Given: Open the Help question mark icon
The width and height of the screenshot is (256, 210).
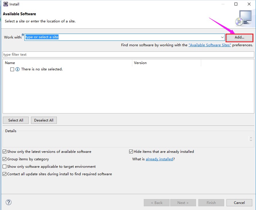Looking at the screenshot, I should (x=9, y=202).
